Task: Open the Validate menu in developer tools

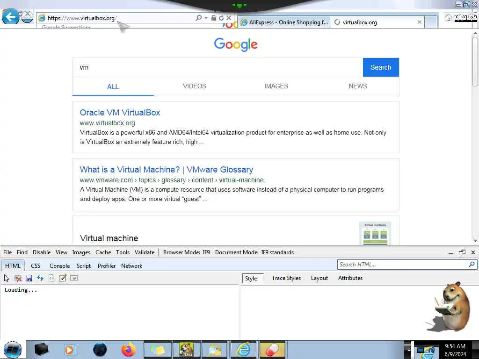Action: pyautogui.click(x=145, y=252)
